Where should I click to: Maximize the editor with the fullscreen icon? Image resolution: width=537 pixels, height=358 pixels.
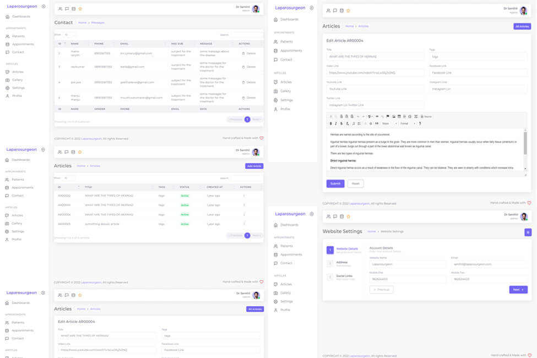pos(415,116)
